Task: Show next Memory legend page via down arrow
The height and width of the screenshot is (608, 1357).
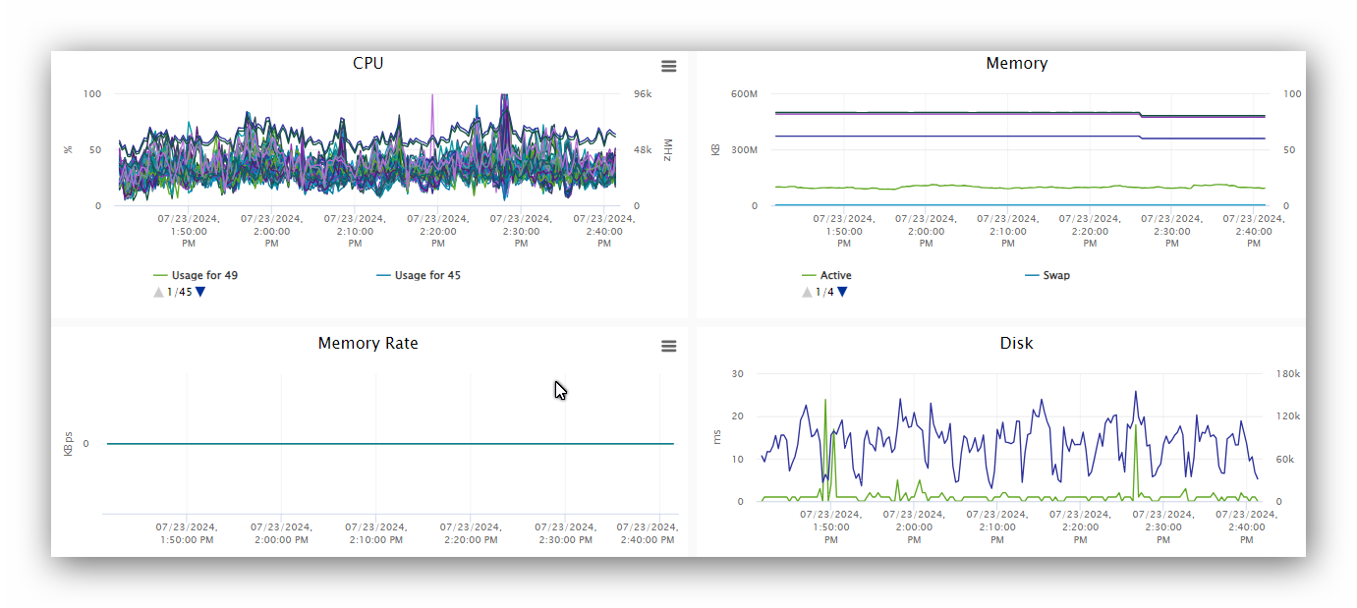Action: [843, 292]
